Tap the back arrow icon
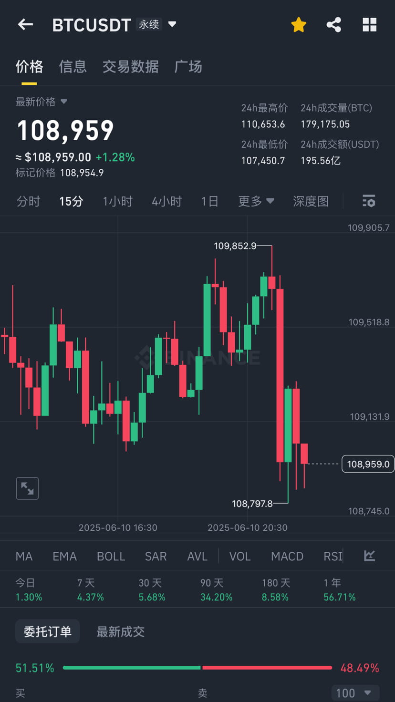Screen dimensions: 395x702 click(25, 25)
